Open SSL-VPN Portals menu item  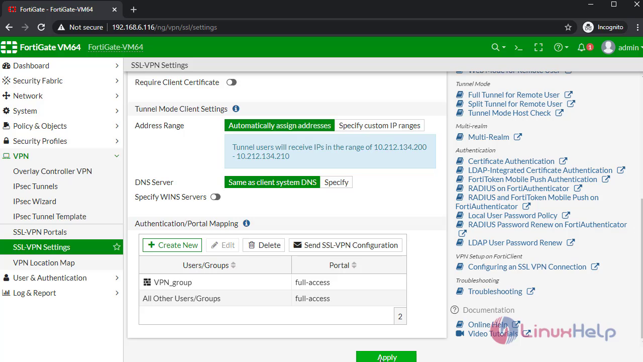click(x=40, y=232)
